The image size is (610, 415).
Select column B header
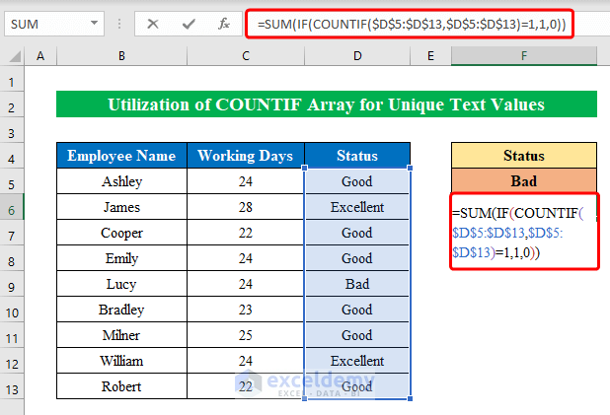click(x=120, y=58)
